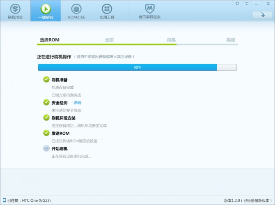Click the 连接设备成功 status line
The width and height of the screenshot is (275, 205).
coord(79,126)
